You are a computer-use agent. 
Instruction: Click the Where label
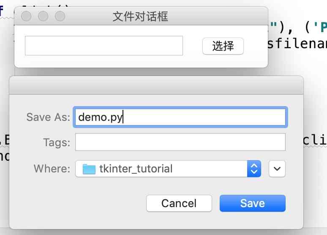[x=52, y=169]
